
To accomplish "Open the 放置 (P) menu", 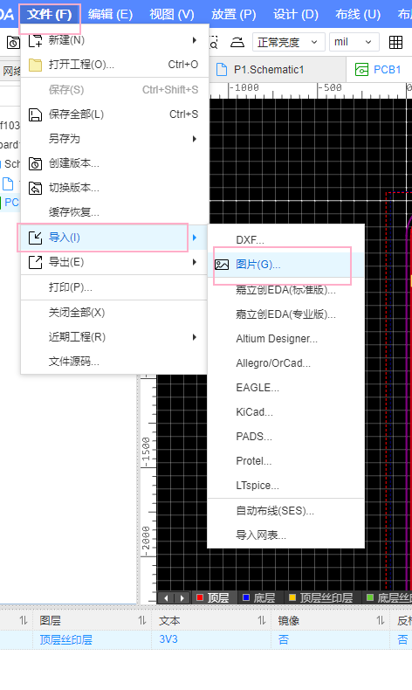I will [233, 15].
